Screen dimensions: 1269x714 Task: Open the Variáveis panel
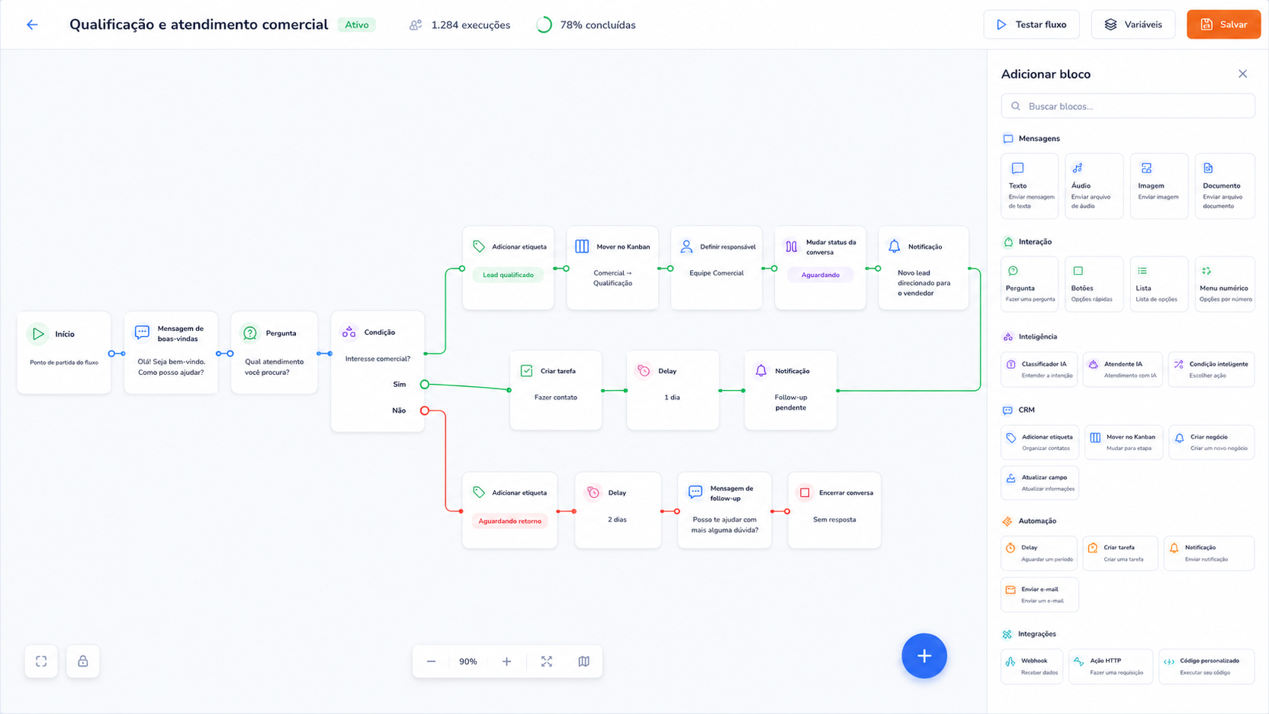click(x=1132, y=24)
